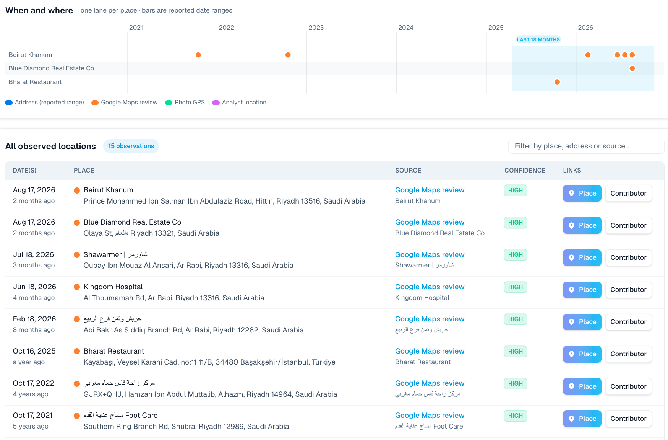
Task: Open Contributor for Feb 18, 2026 row
Action: (x=628, y=322)
